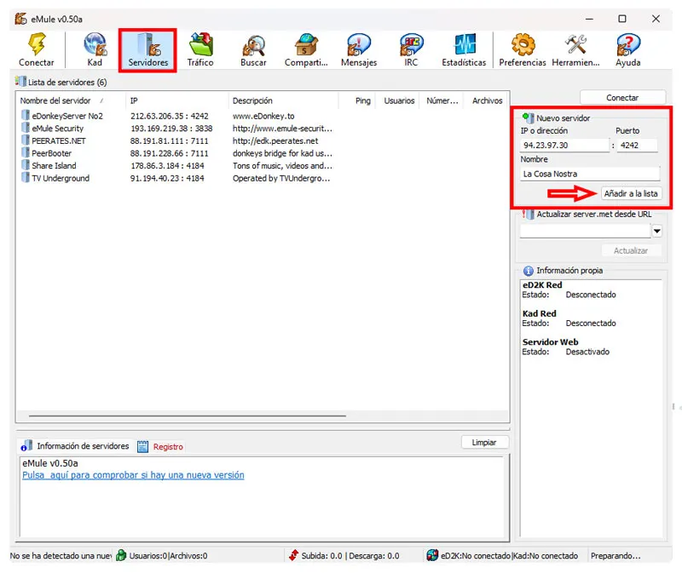
Task: Open the Conectar toolbar icon to connect
Action: point(35,49)
